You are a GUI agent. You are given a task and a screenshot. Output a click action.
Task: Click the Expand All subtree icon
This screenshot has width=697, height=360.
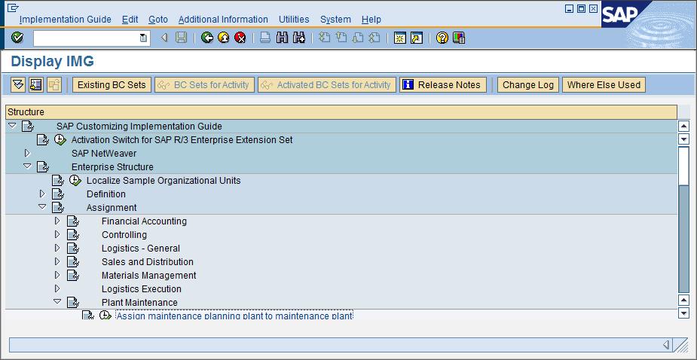pos(18,85)
